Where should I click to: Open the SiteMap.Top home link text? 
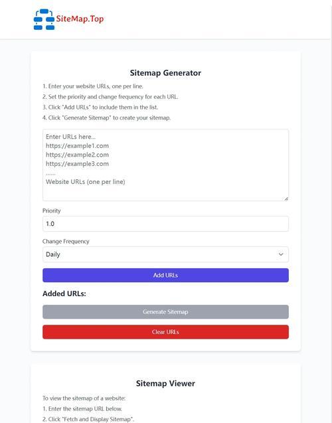[80, 19]
